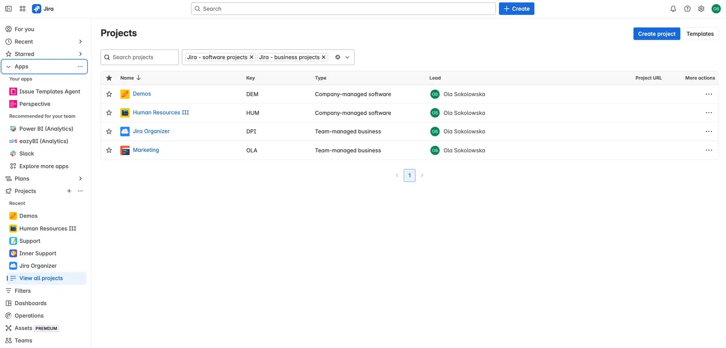The width and height of the screenshot is (726, 348).
Task: Star the Jira Organizer project
Action: click(x=109, y=131)
